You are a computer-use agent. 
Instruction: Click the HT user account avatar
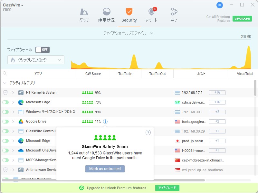[219, 5]
